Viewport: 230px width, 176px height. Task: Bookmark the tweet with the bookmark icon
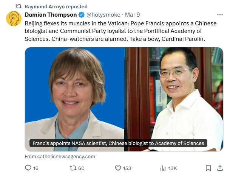click(208, 168)
